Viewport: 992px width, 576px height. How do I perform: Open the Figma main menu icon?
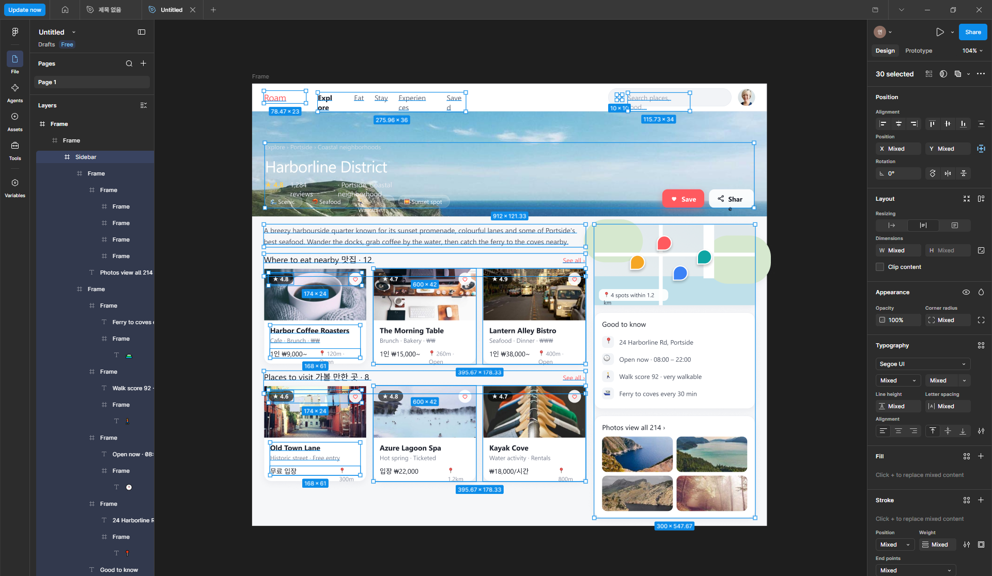tap(15, 32)
